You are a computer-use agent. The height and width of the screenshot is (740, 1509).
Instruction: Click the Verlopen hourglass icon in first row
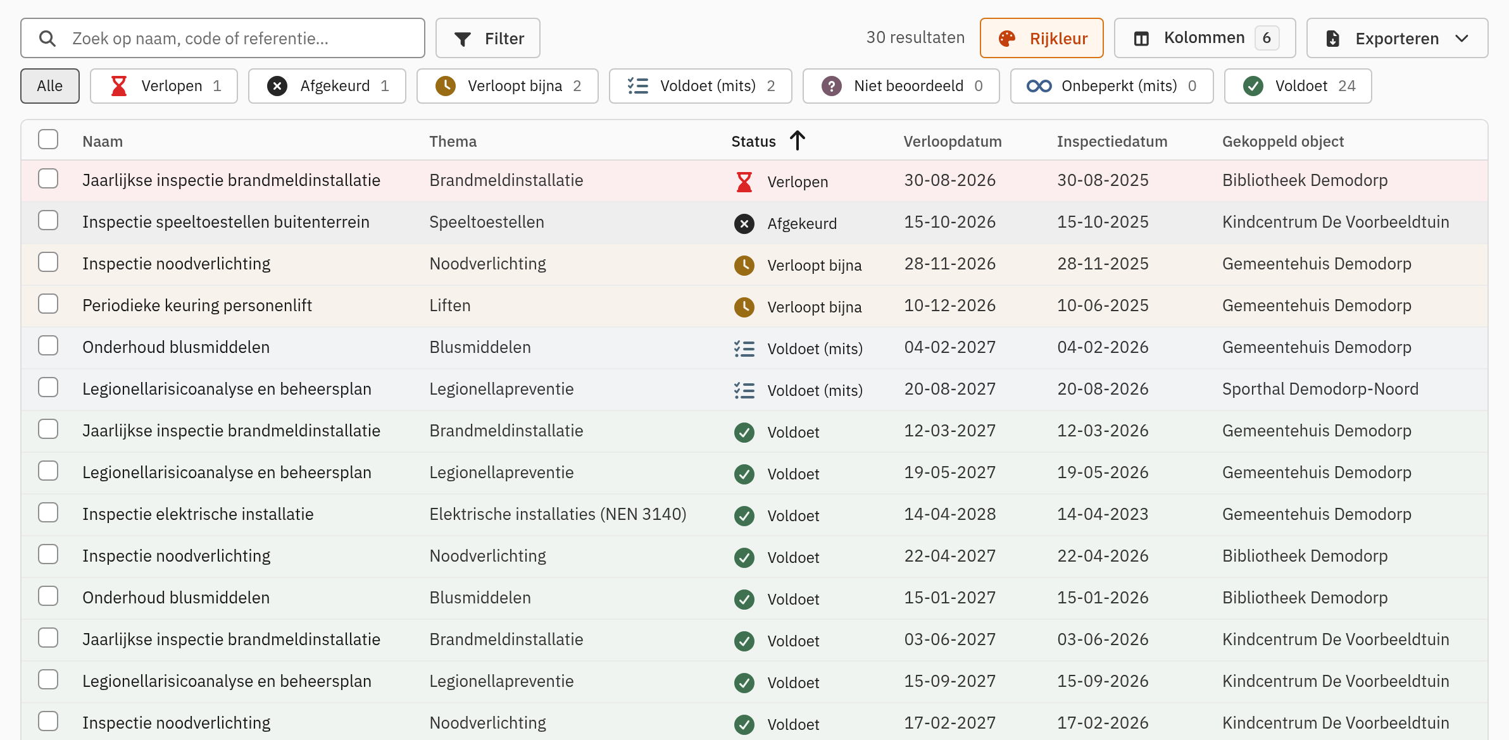[744, 182]
